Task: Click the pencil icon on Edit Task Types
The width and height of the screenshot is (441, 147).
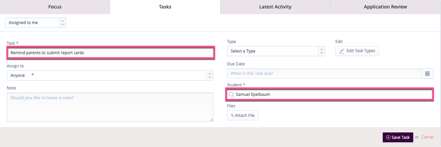Action: click(342, 51)
